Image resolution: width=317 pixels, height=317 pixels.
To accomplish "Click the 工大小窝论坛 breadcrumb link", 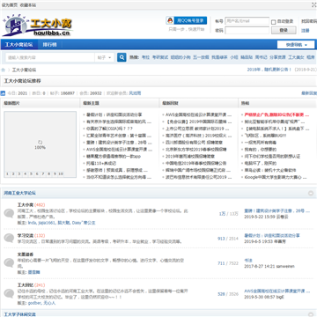I will [x=24, y=70].
